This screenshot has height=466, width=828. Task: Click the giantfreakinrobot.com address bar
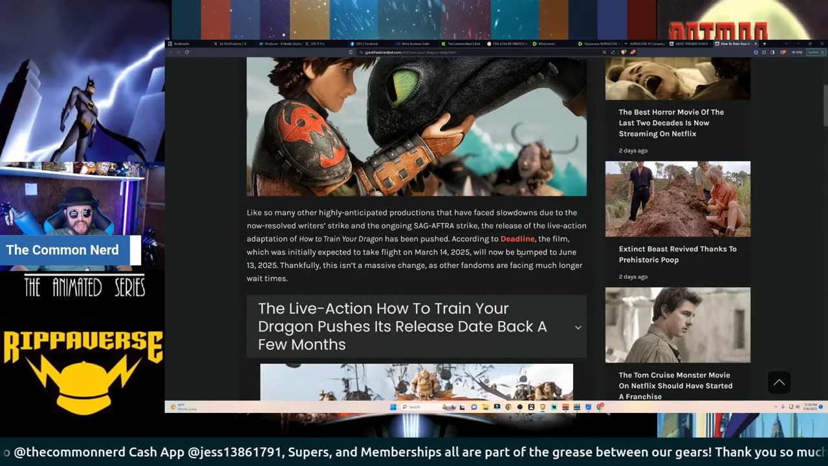point(479,52)
